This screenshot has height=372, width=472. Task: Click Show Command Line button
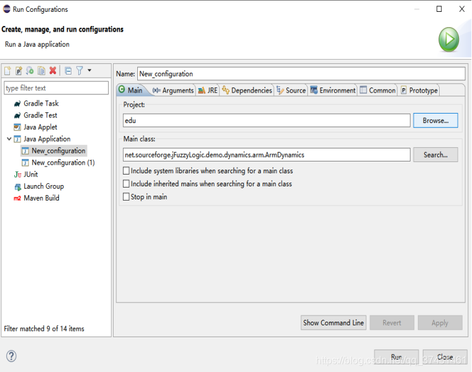(334, 323)
